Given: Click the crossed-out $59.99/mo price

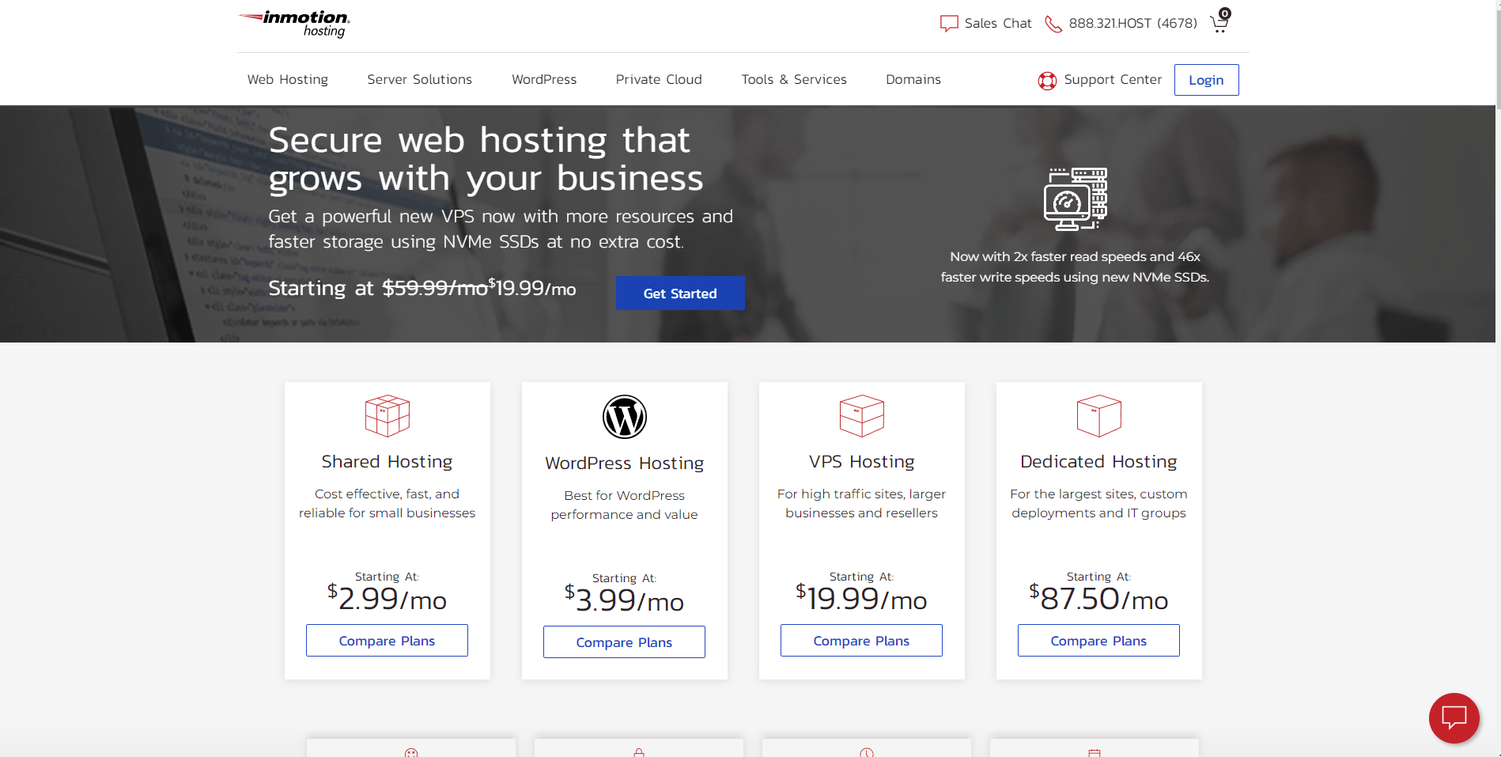Looking at the screenshot, I should click(435, 289).
